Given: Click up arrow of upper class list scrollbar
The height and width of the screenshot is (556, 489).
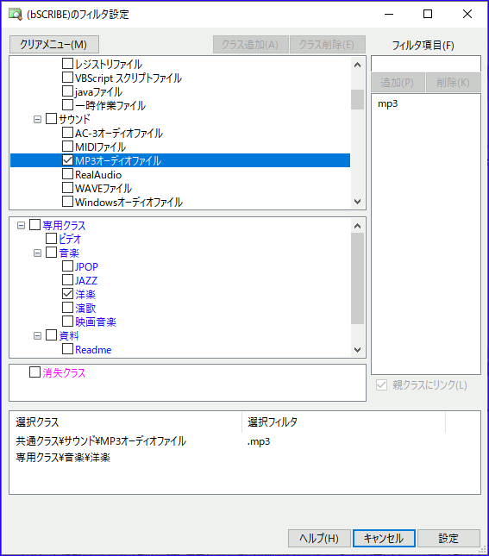Looking at the screenshot, I should click(357, 65).
